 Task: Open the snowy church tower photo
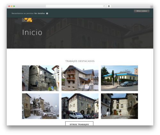click(41, 106)
